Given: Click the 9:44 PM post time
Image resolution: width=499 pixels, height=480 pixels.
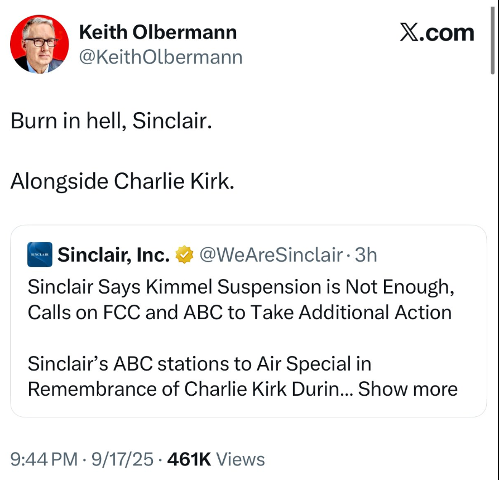Looking at the screenshot, I should [44, 459].
